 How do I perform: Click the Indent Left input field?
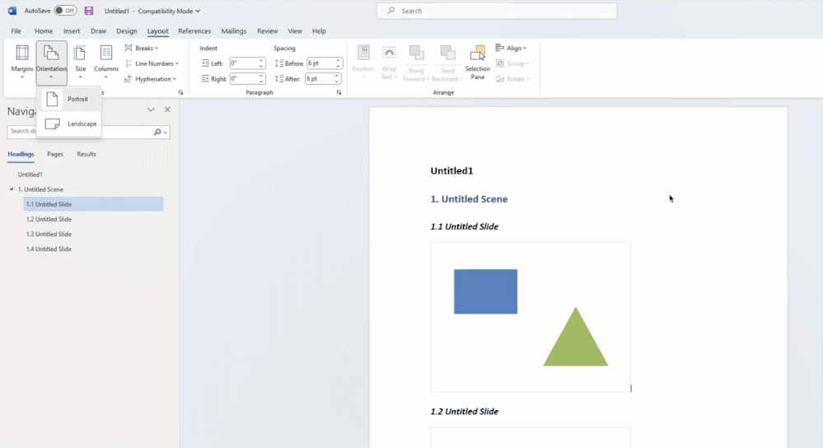pyautogui.click(x=244, y=63)
